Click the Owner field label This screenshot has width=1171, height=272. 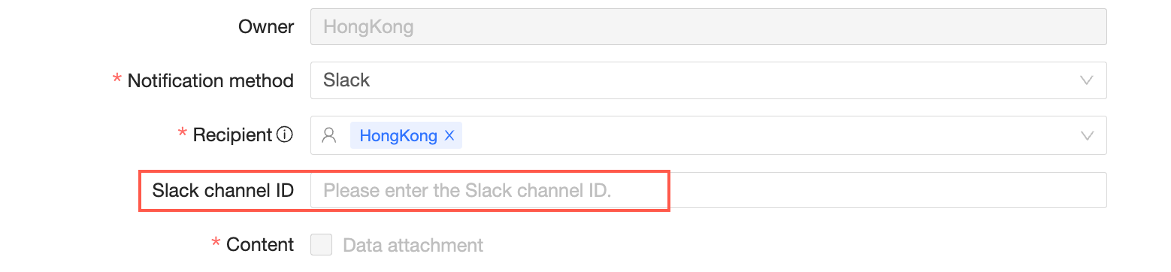tap(266, 27)
